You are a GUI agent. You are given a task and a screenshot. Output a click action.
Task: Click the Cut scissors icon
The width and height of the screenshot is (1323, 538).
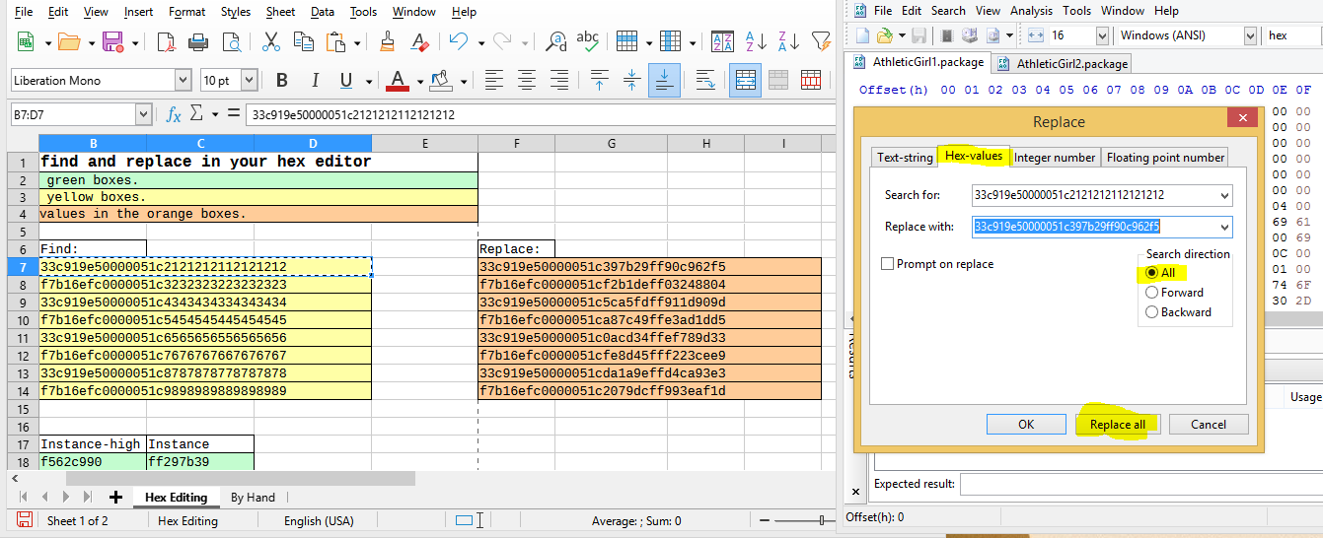click(x=272, y=42)
